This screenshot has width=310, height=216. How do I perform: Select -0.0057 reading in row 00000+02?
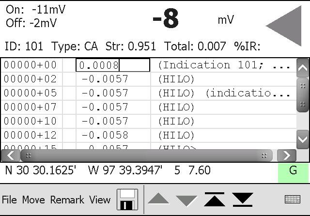click(x=113, y=79)
